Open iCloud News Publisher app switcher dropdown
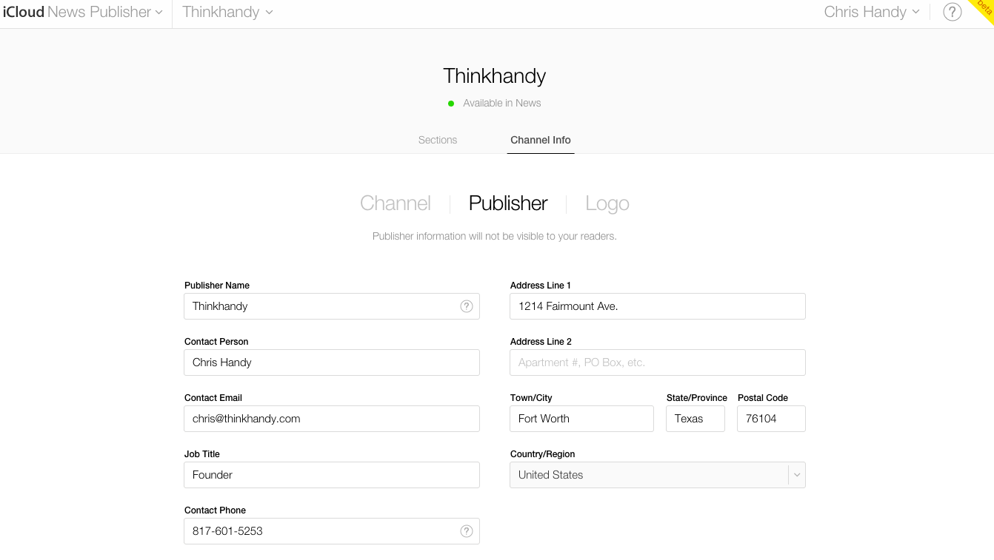The image size is (994, 560). [x=82, y=12]
